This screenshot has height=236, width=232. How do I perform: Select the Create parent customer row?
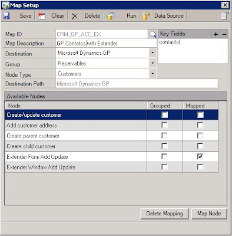point(112,136)
